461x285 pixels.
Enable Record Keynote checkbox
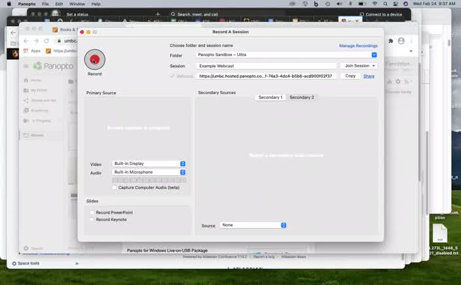[x=92, y=220]
